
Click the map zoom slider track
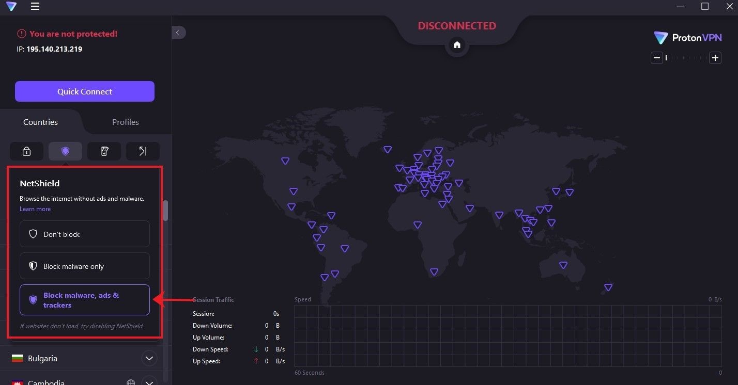click(x=686, y=58)
